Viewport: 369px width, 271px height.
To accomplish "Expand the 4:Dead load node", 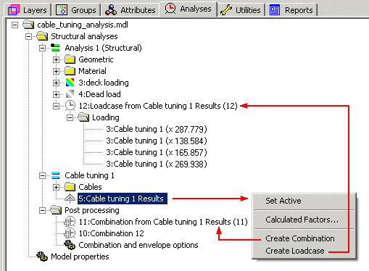I will (x=56, y=94).
